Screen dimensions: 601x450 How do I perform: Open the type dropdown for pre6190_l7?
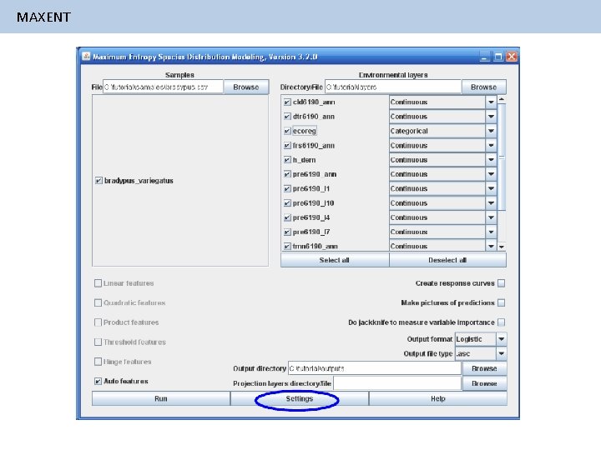click(x=491, y=232)
